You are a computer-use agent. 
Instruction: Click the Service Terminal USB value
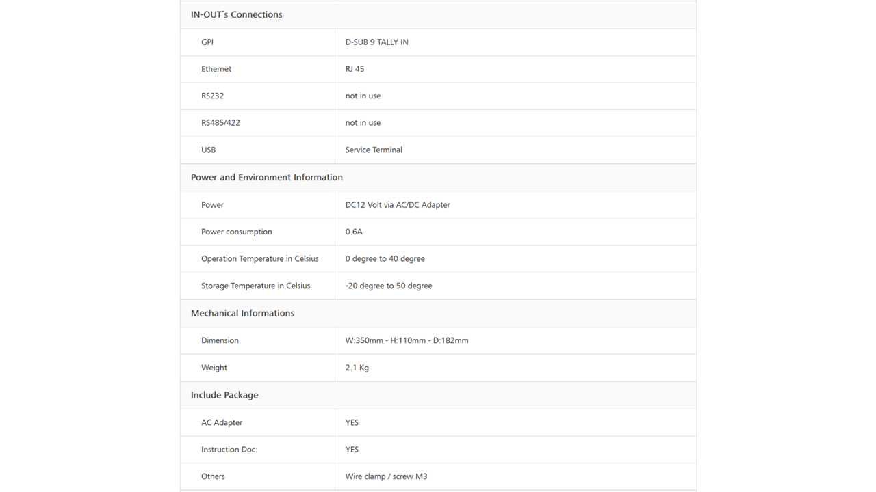click(x=374, y=150)
